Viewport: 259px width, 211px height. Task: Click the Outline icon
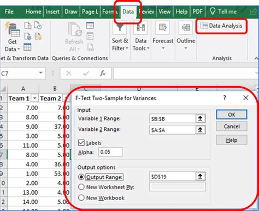(186, 28)
